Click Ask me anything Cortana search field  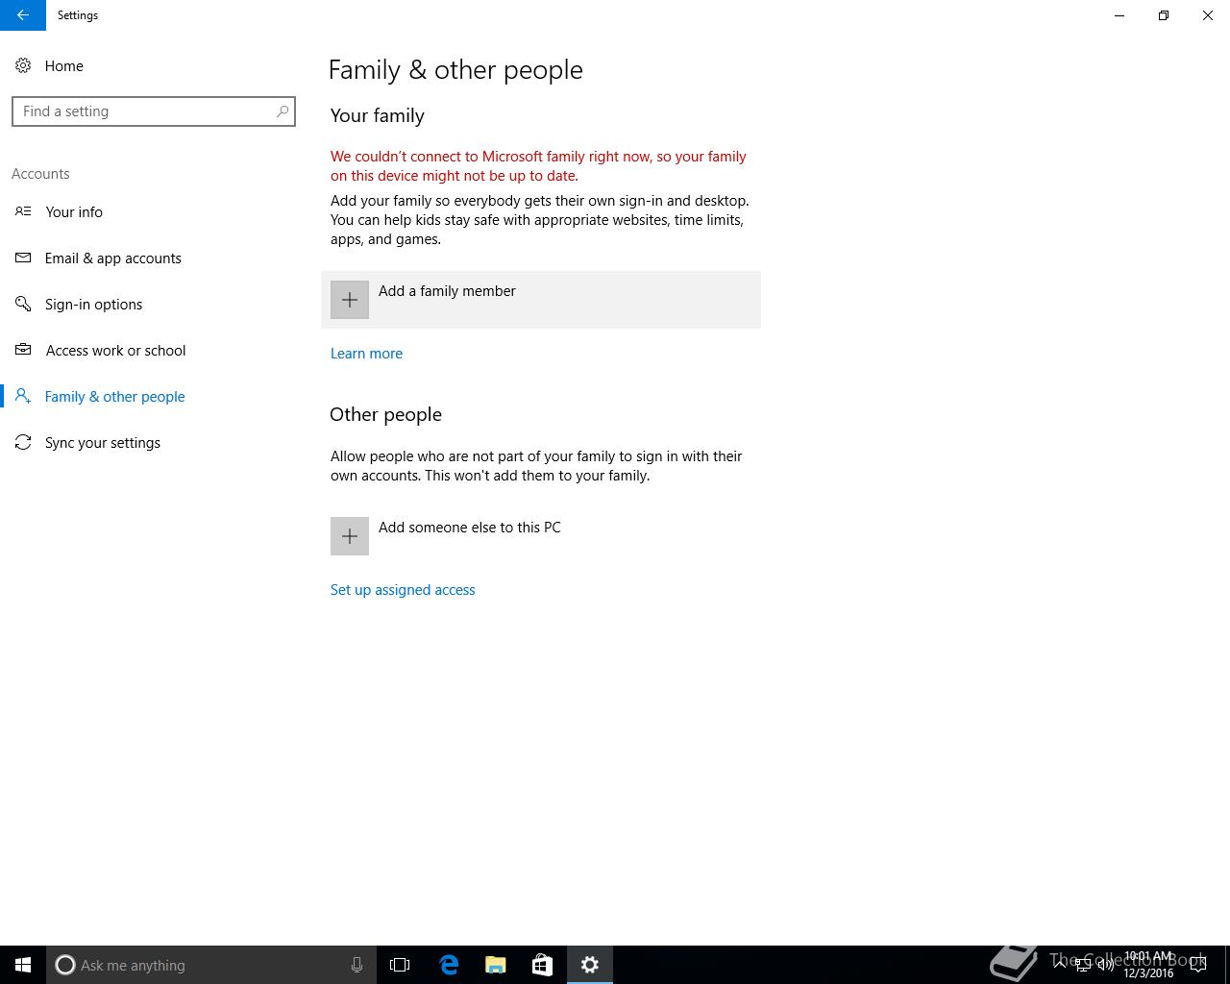pos(210,965)
